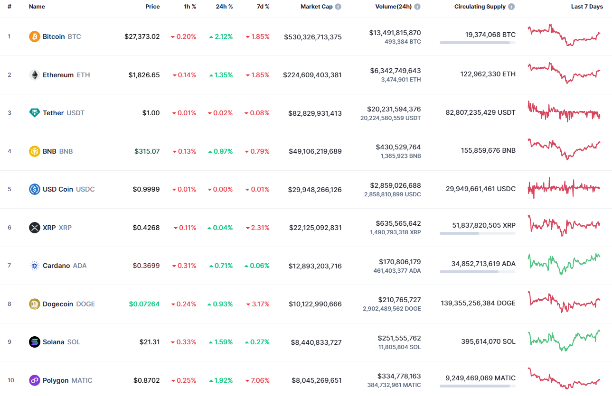This screenshot has width=612, height=396.
Task: Click the Ethereum logo icon
Action: 33,74
